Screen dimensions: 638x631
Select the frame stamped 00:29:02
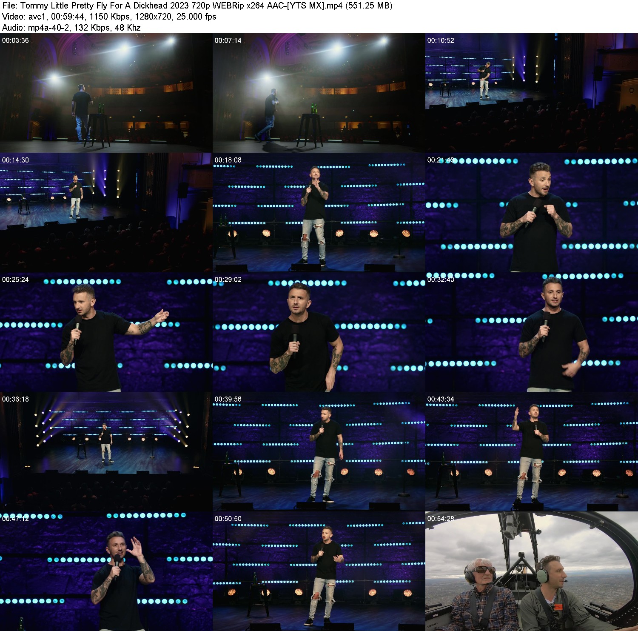click(x=319, y=332)
